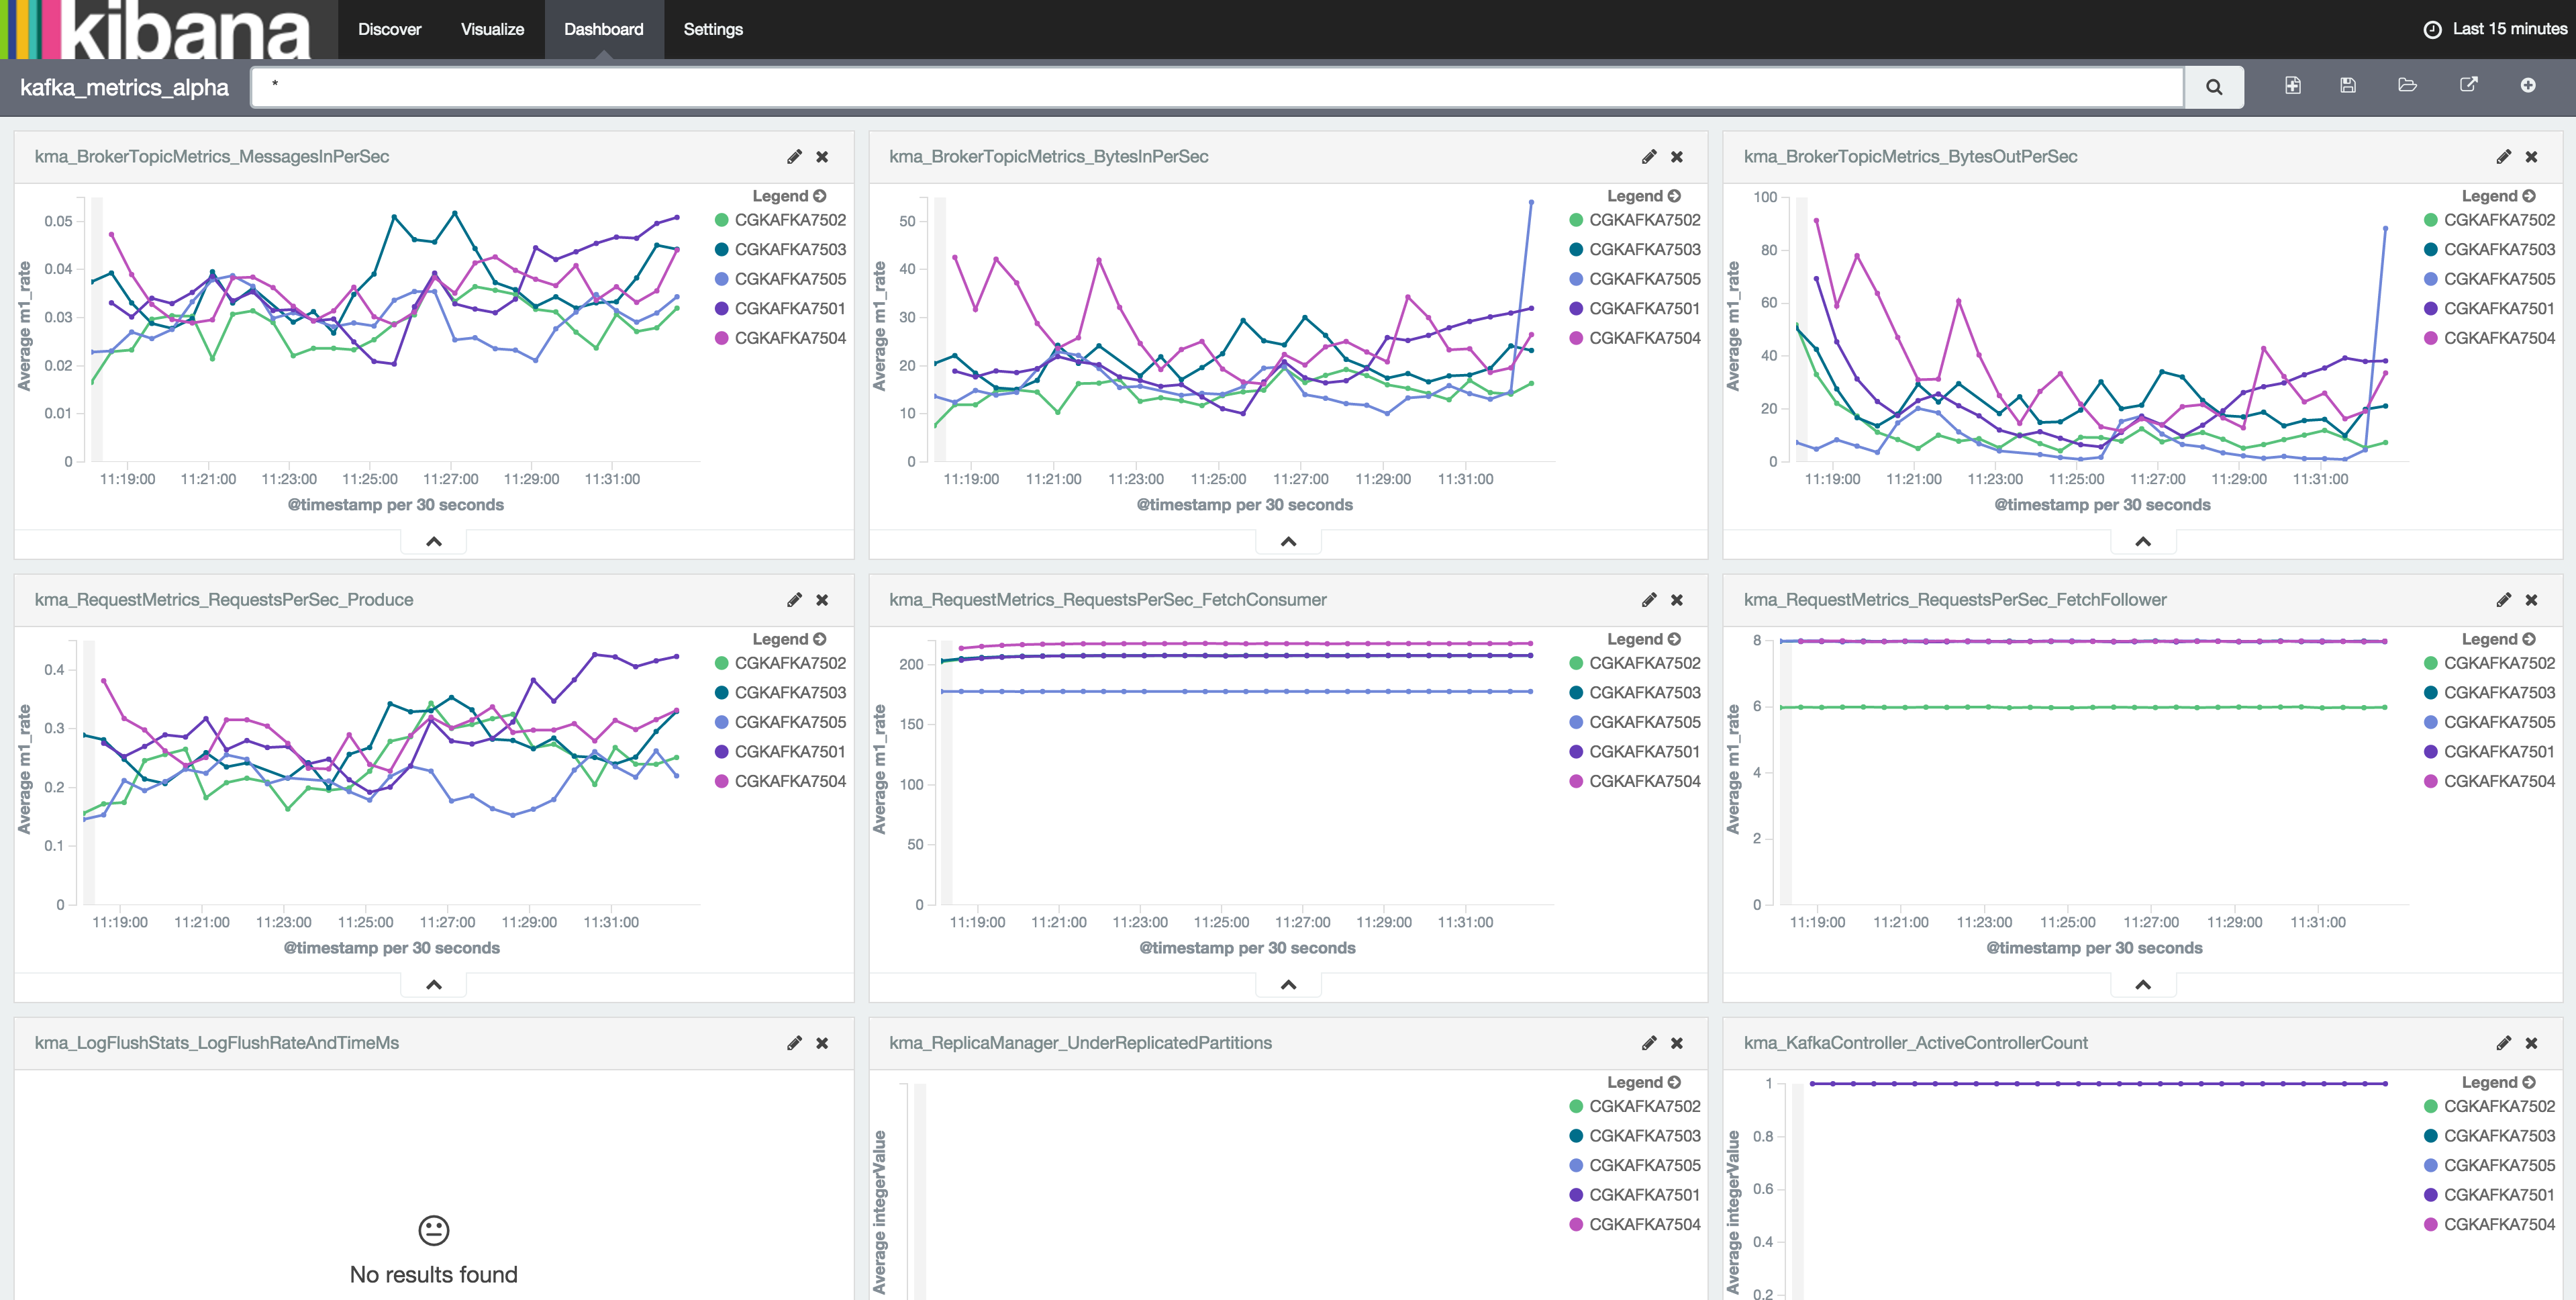Switch to the Visualize tab
2576x1300 pixels.
click(492, 29)
